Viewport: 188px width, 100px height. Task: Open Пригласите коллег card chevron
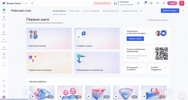(68, 32)
